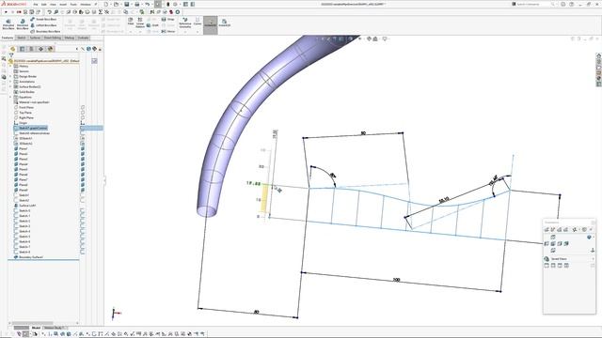Click the Open file icon
602x338 pixels.
click(x=116, y=4)
